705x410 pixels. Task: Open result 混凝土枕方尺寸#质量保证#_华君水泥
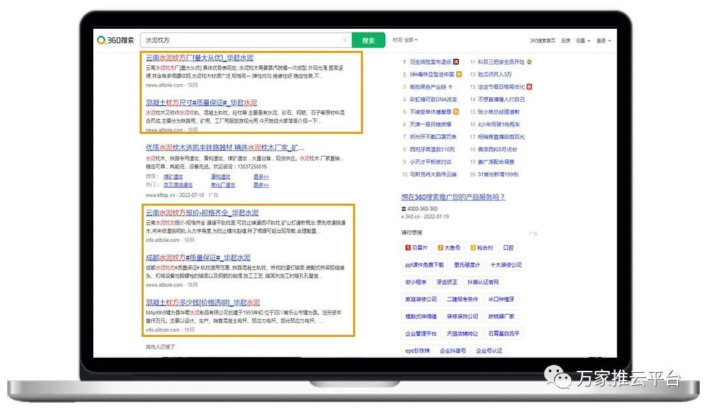point(201,102)
